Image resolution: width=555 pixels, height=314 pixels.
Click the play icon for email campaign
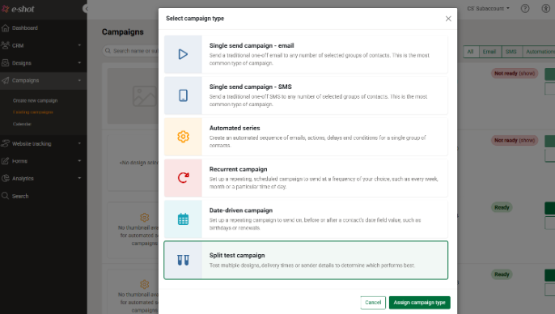coord(183,54)
